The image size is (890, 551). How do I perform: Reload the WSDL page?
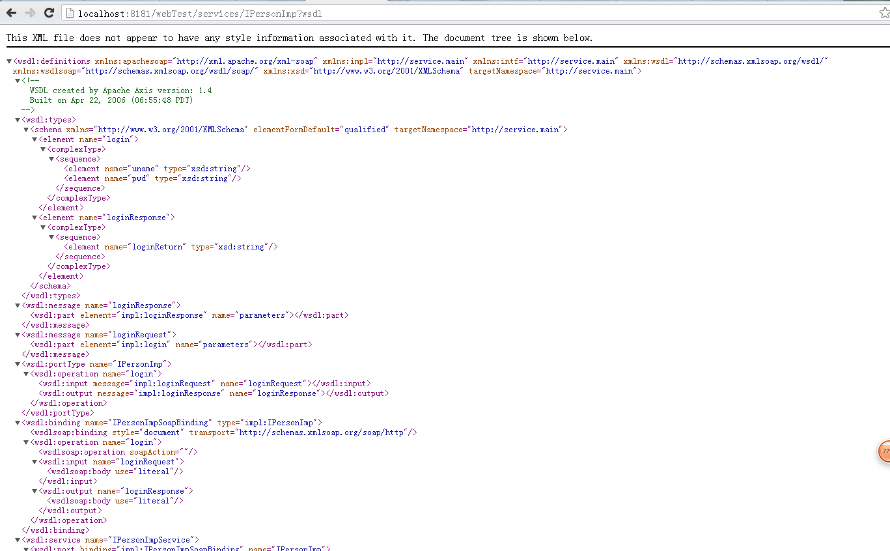[x=49, y=13]
